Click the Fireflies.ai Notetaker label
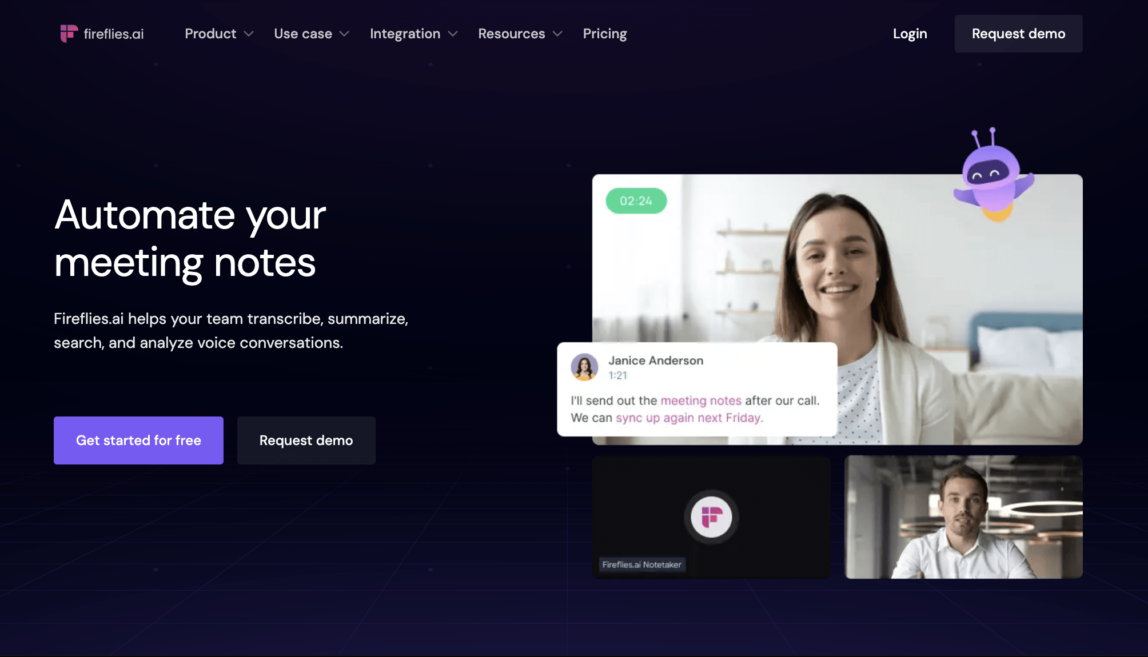1148x657 pixels. tap(642, 564)
